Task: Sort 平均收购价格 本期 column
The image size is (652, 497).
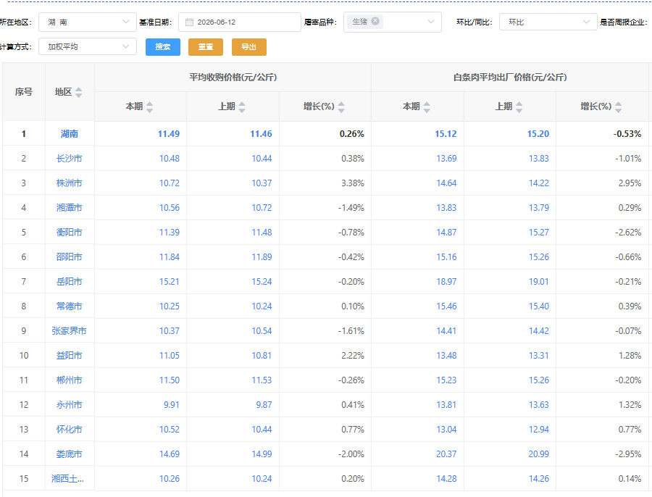Action: [150, 107]
